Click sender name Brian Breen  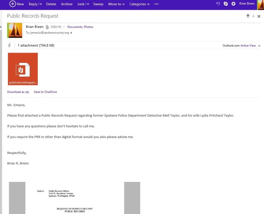click(35, 27)
